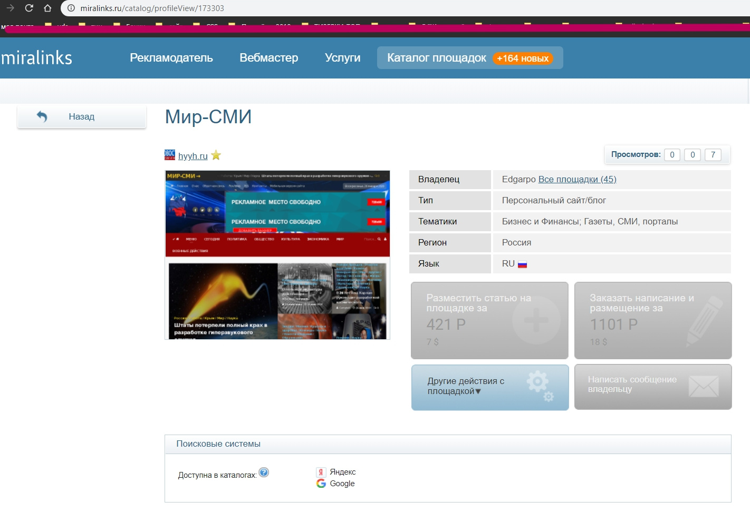Click the Edgarpo owner name

[519, 179]
